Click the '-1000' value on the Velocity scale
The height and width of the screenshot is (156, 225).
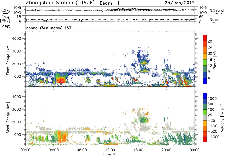click(214, 137)
